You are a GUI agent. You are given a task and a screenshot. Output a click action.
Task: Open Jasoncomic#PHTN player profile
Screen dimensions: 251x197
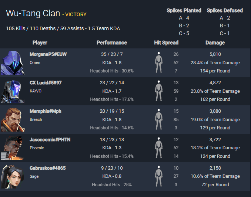50,140
